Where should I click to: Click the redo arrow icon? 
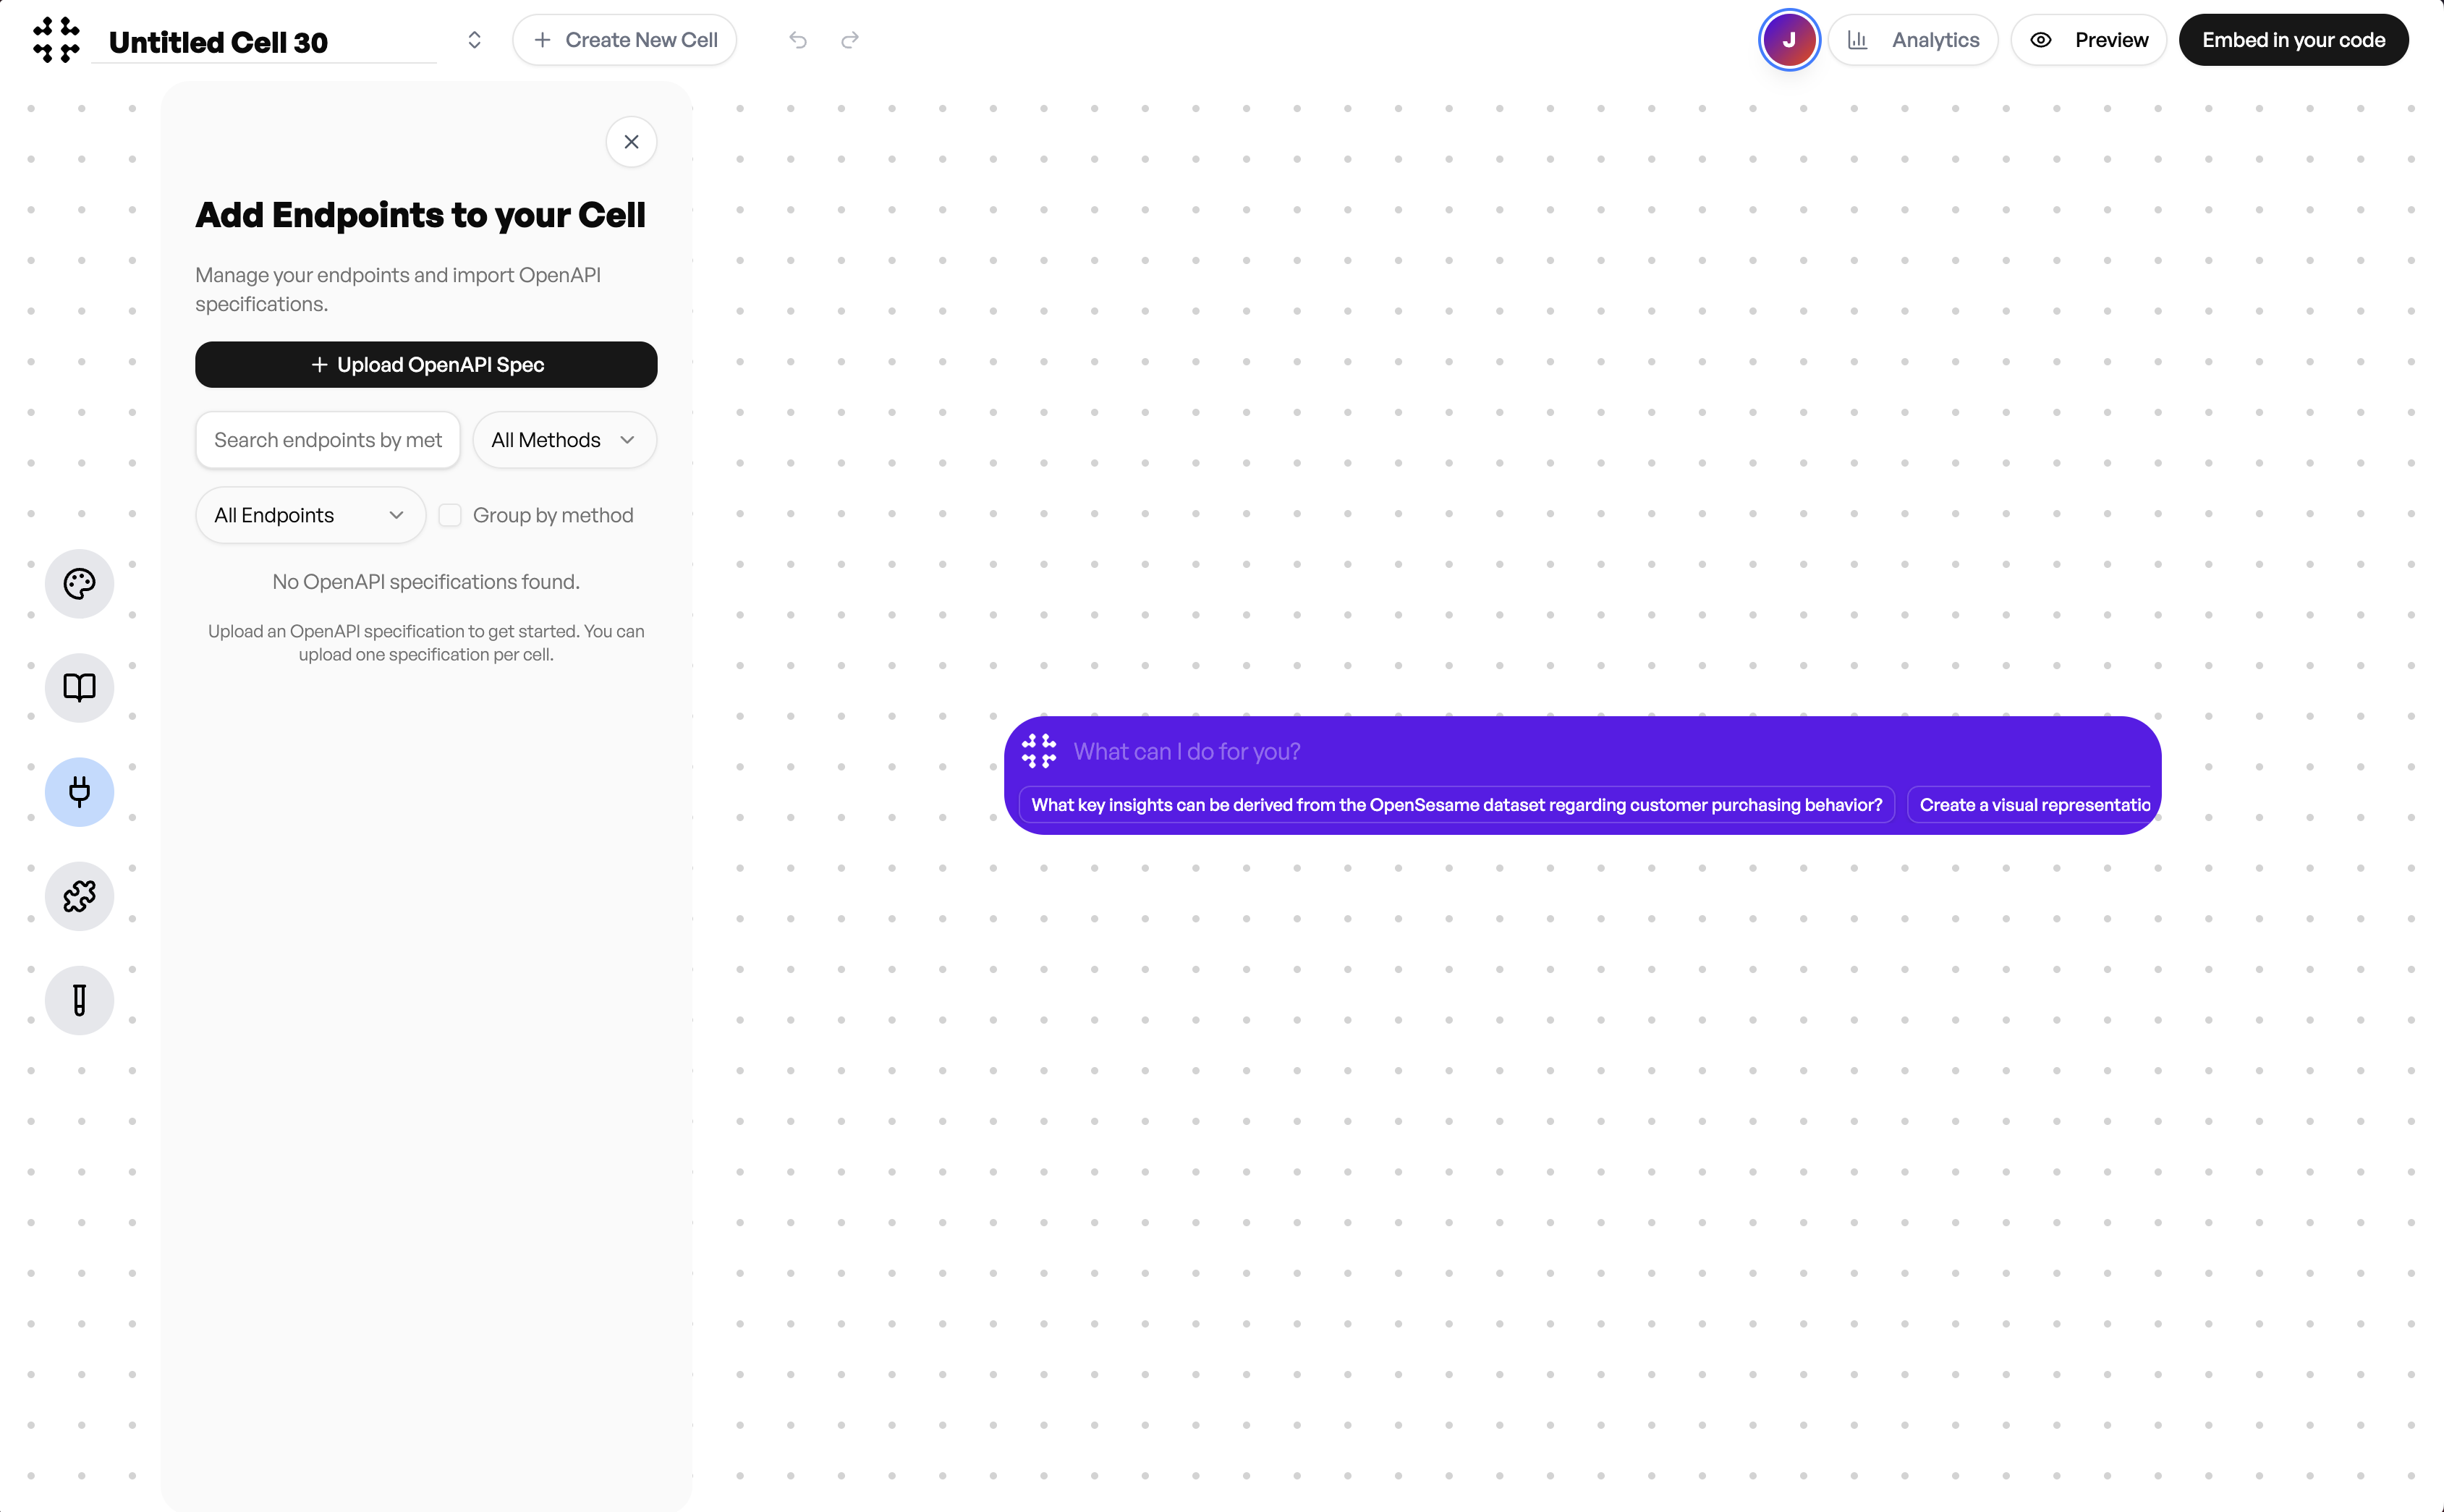850,40
